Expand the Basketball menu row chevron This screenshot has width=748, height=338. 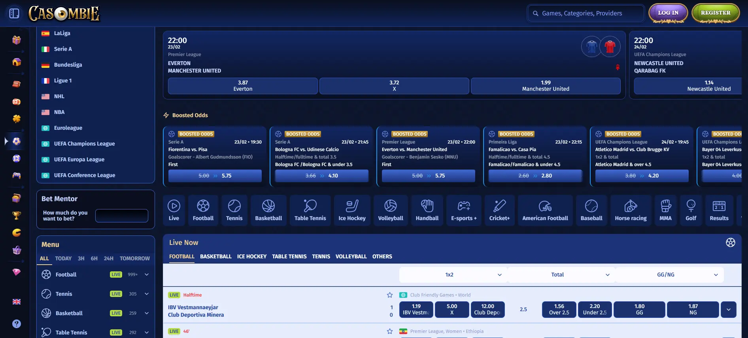[x=147, y=313]
